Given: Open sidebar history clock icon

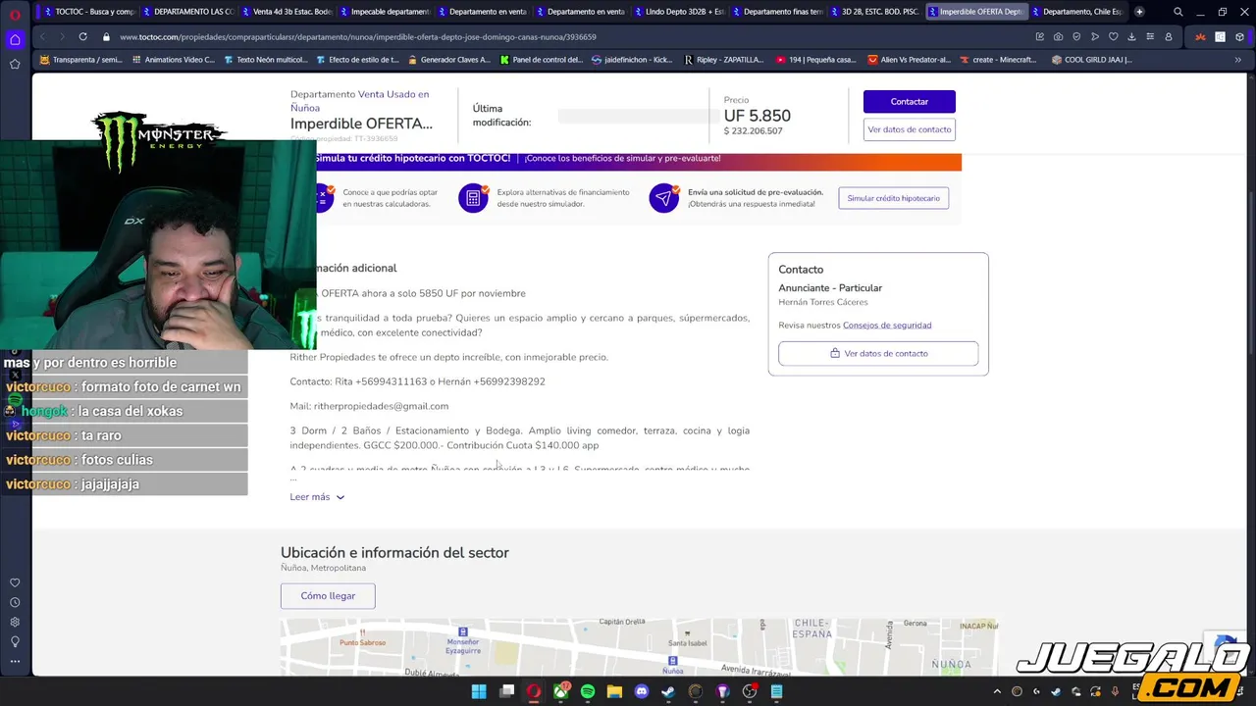Looking at the screenshot, I should point(15,602).
